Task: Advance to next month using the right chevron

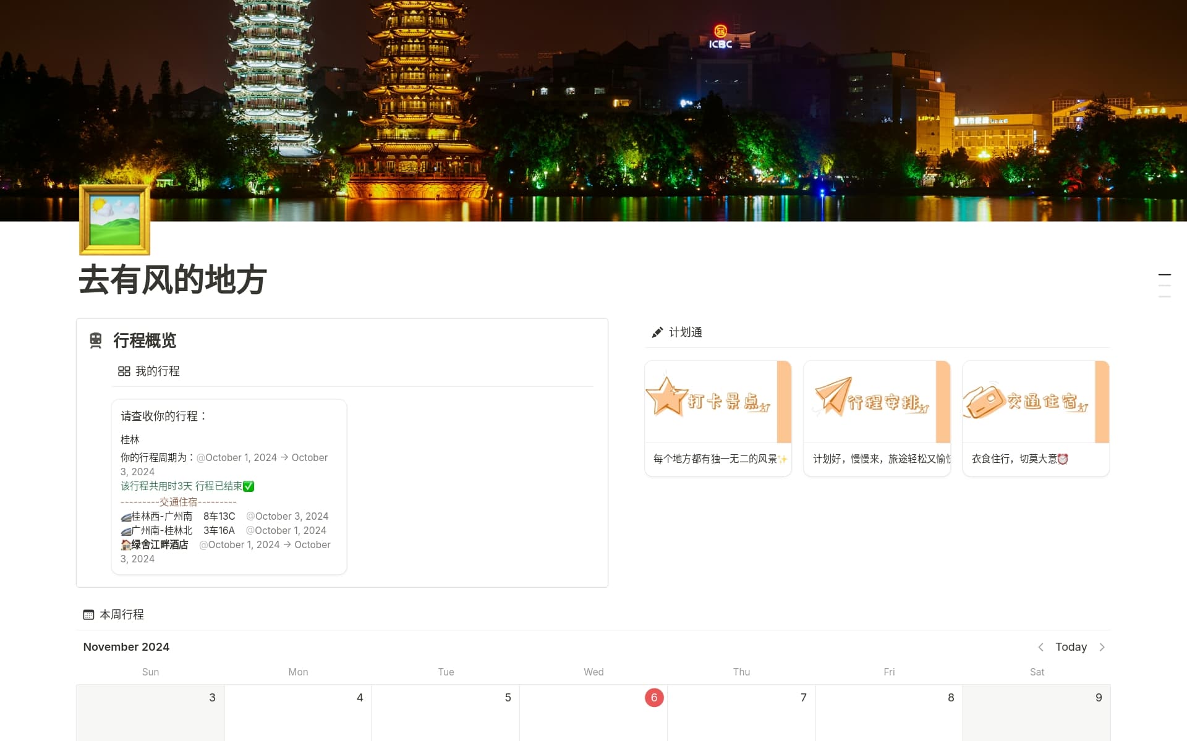Action: tap(1102, 647)
